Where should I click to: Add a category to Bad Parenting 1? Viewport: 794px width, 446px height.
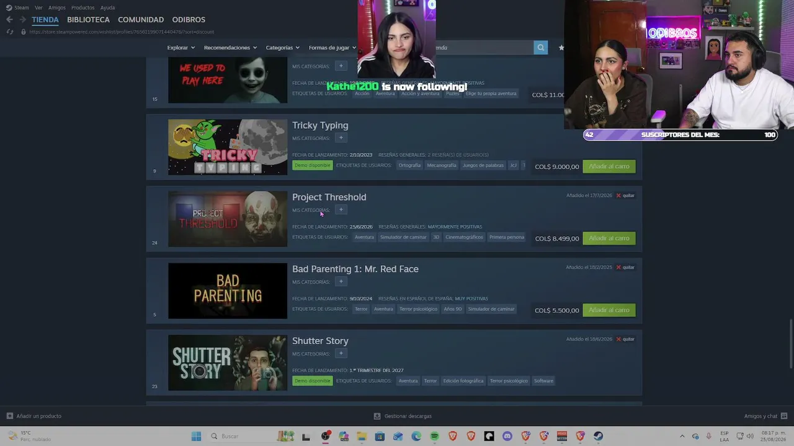click(341, 281)
